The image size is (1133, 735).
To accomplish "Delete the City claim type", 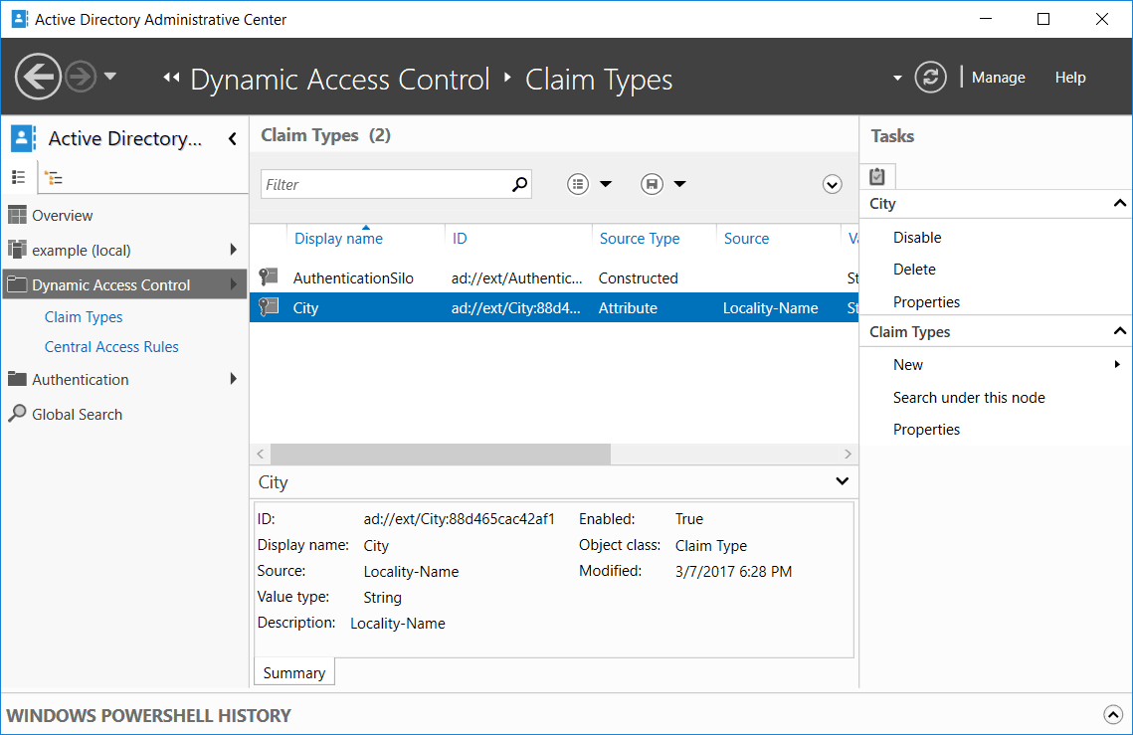I will pos(914,270).
